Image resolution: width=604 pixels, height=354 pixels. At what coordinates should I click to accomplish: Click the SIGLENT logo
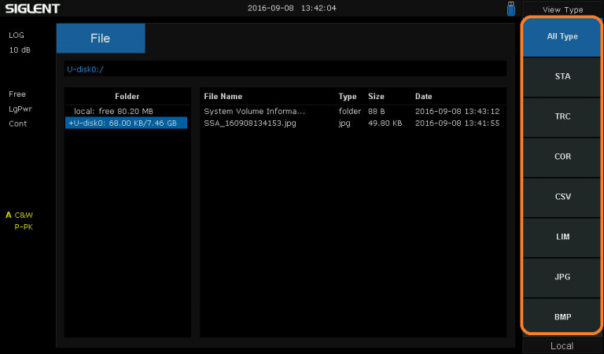[34, 9]
